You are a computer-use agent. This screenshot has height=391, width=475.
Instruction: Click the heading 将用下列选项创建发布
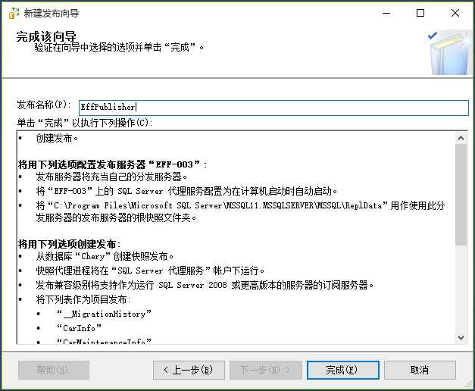[x=70, y=244]
